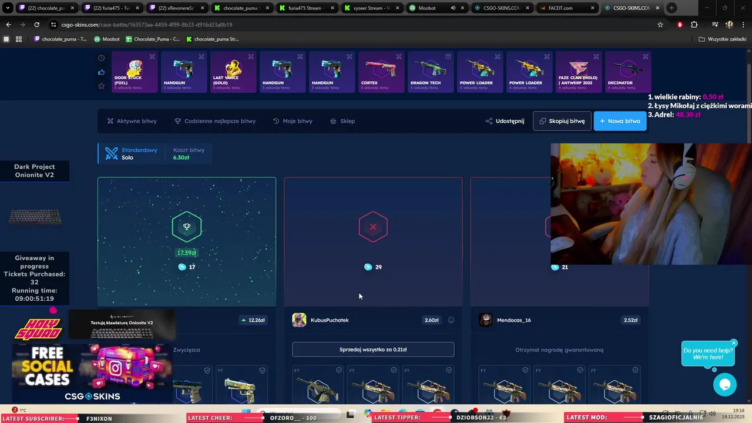Click the KubusPuchatek avatar
Viewport: 752px width, 423px height.
point(299,320)
